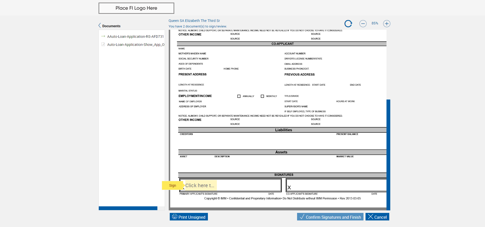Go back using Documents chevron
This screenshot has height=227, width=485.
[x=100, y=26]
